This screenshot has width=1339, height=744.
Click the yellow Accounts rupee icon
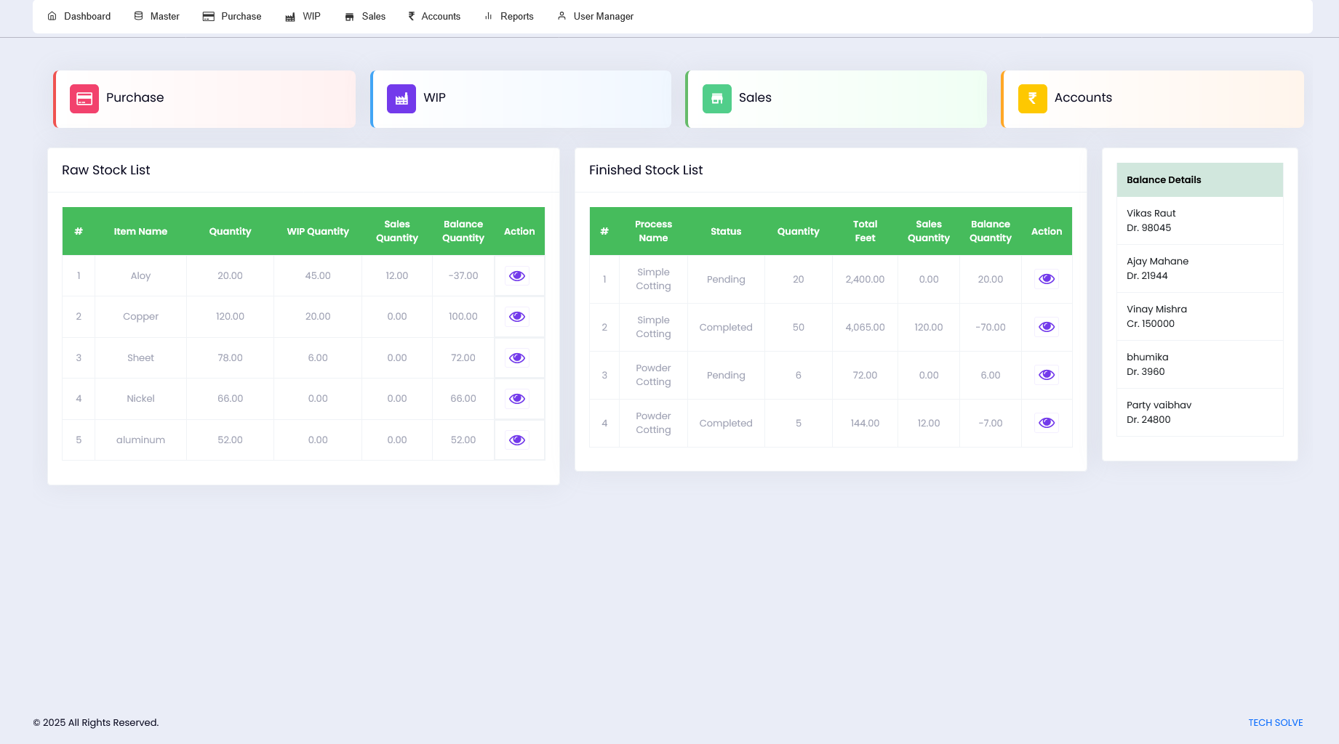1033,99
